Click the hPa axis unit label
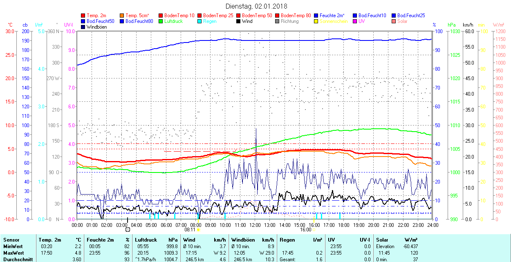 point(452,25)
